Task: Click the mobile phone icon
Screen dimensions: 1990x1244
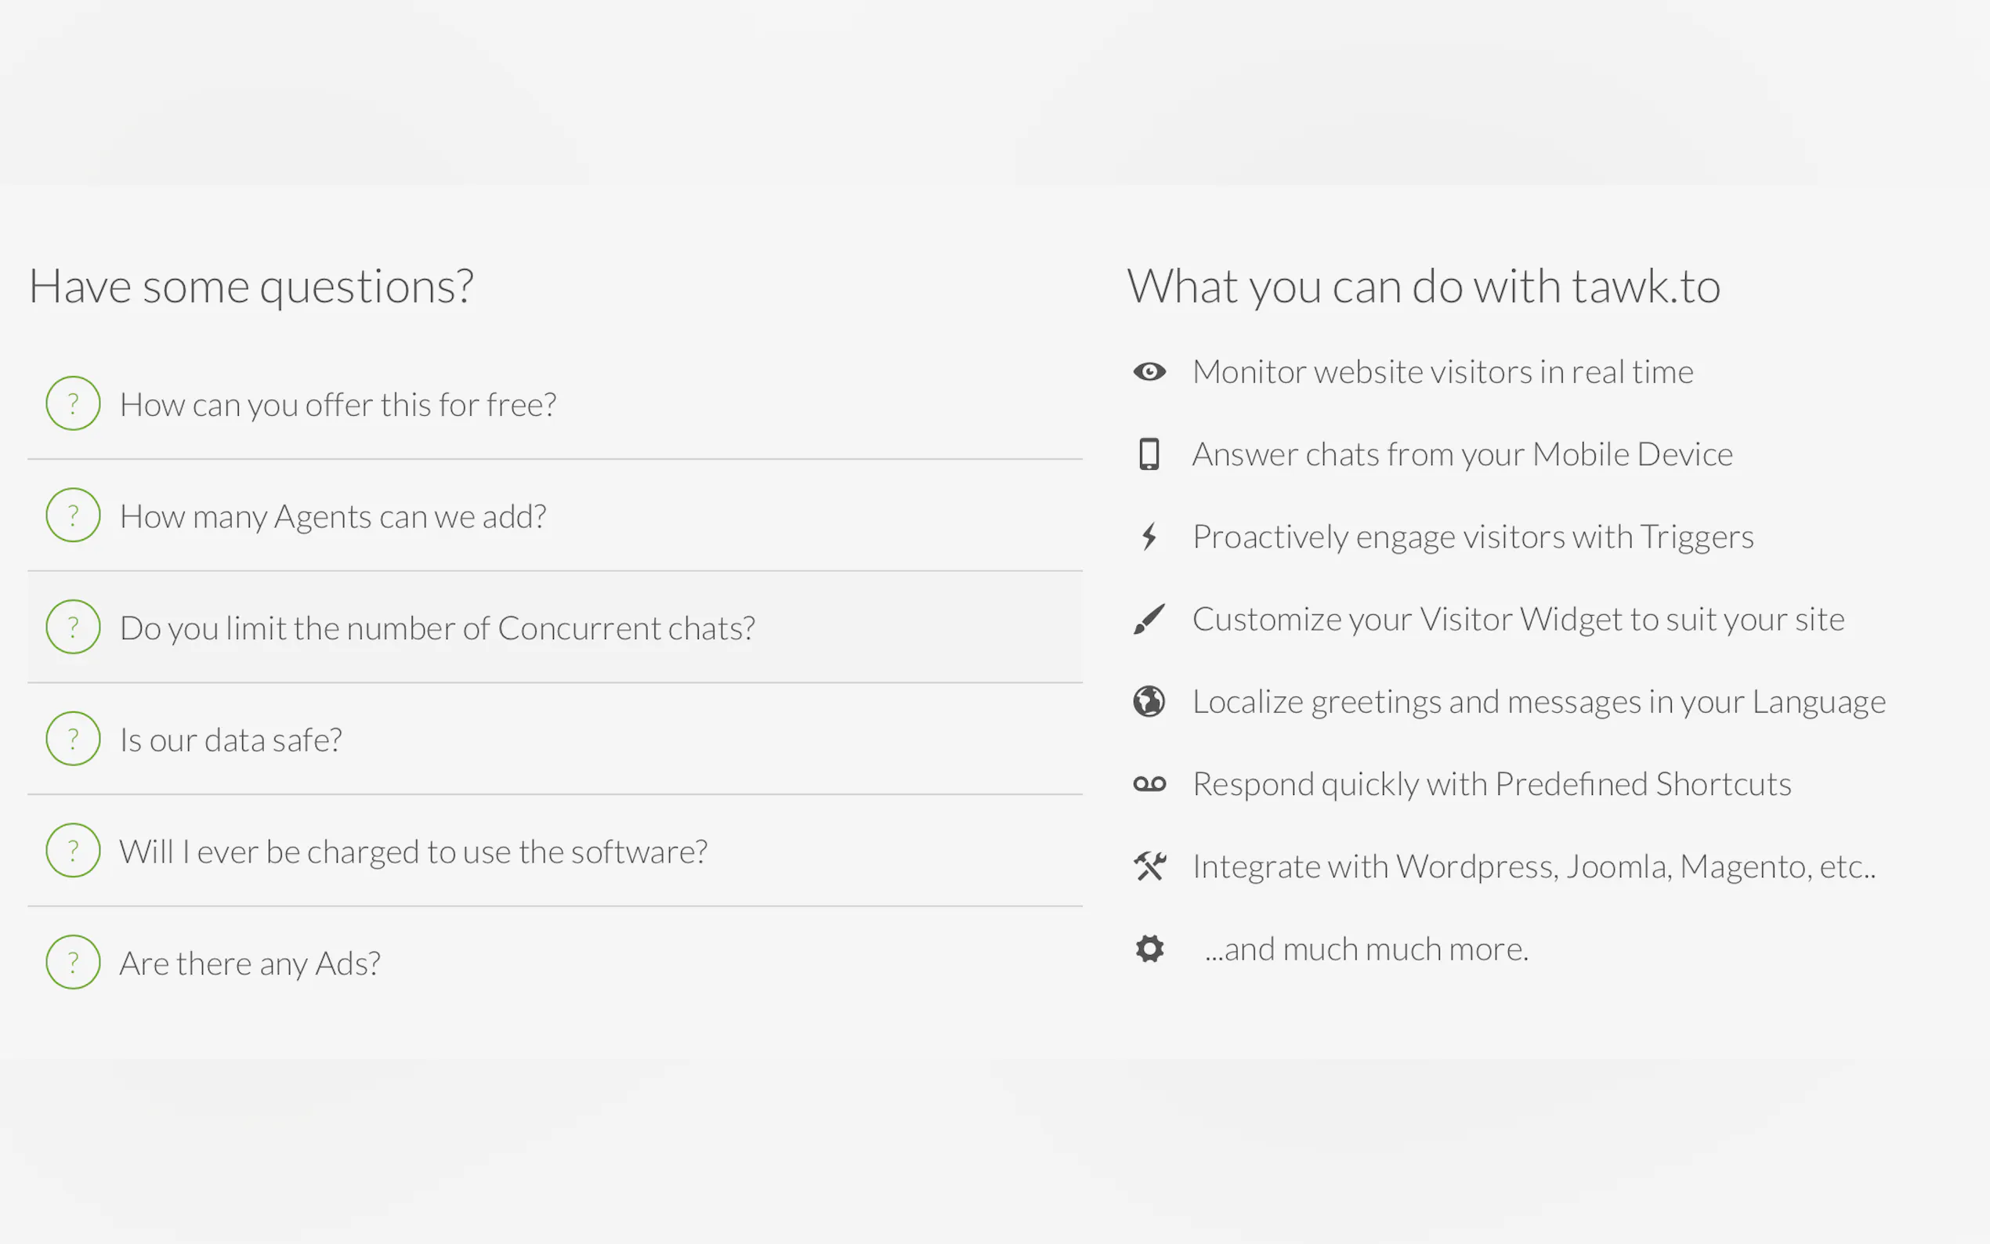Action: (1149, 454)
